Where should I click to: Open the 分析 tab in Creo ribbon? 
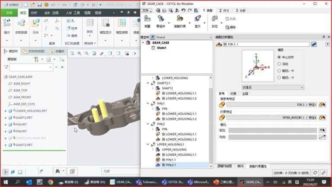(34, 13)
